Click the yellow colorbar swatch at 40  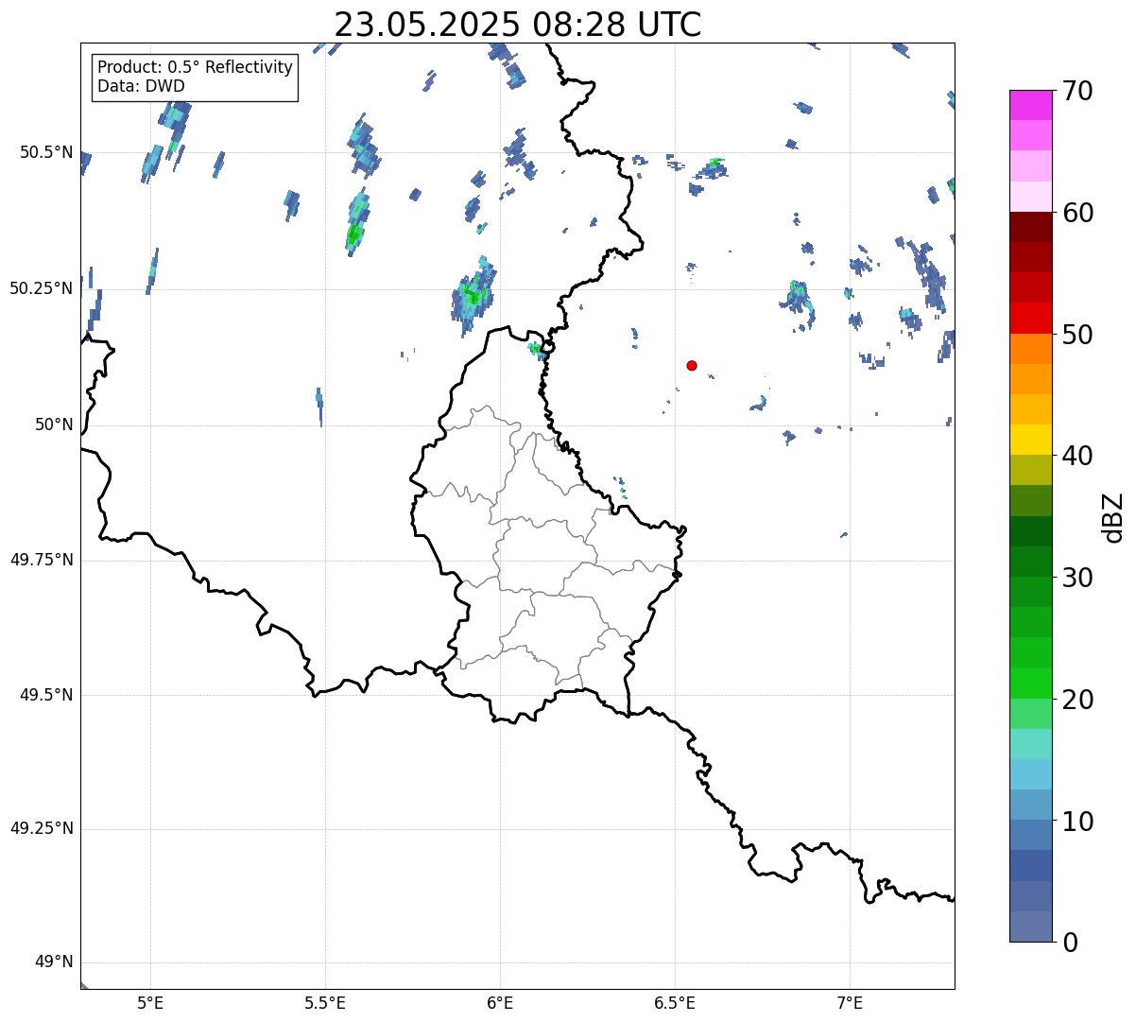pyautogui.click(x=1031, y=441)
